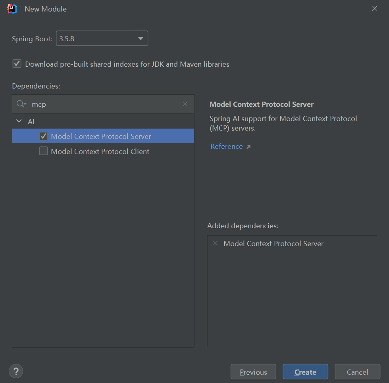Uncheck Model Context Protocol Server checkbox
The image size is (389, 383).
[44, 136]
